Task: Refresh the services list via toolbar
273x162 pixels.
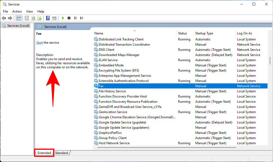Action: click(33, 18)
